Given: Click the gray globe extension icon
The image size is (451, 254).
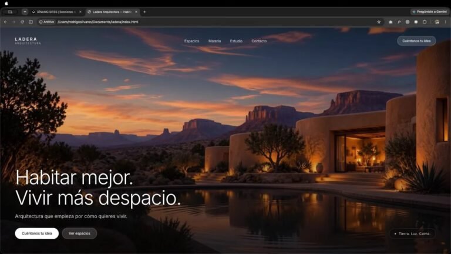Looking at the screenshot, I should (408, 22).
